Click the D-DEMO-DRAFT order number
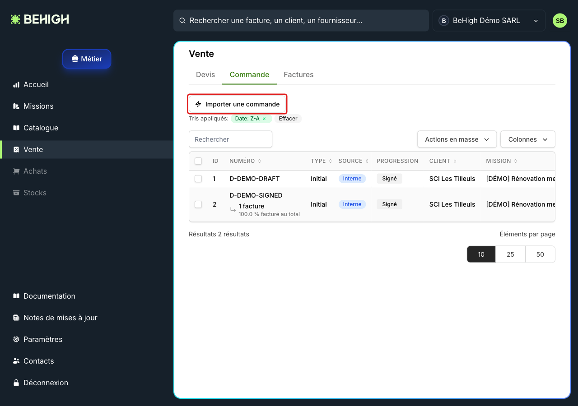The width and height of the screenshot is (578, 406). 255,179
